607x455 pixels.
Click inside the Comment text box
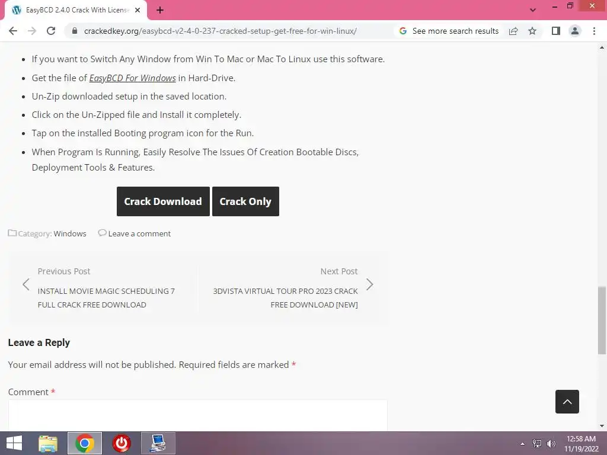pos(197,415)
